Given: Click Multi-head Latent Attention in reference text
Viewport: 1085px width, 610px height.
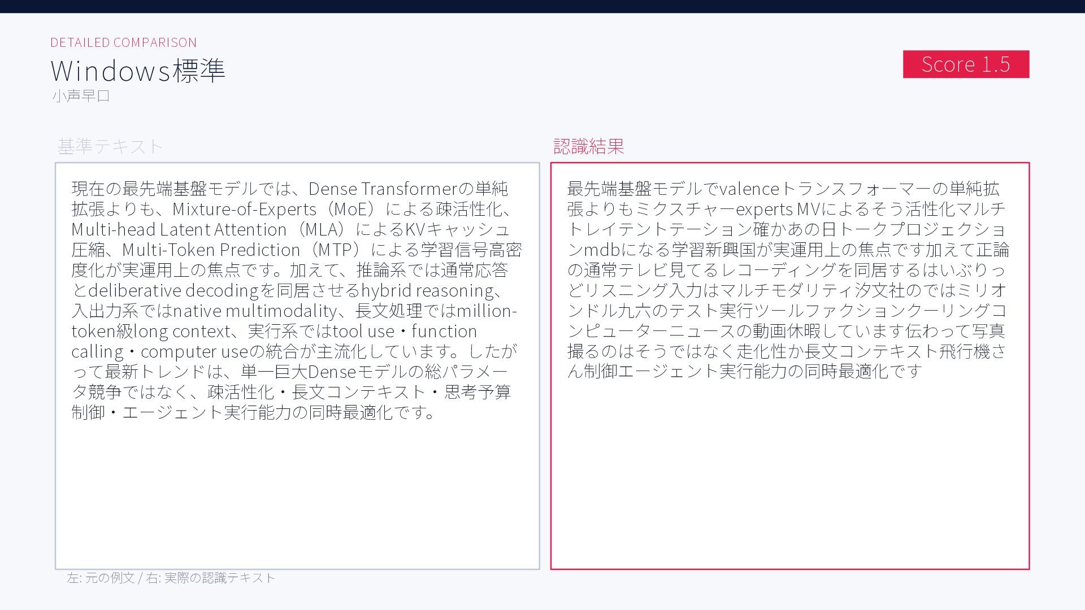Looking at the screenshot, I should (179, 229).
